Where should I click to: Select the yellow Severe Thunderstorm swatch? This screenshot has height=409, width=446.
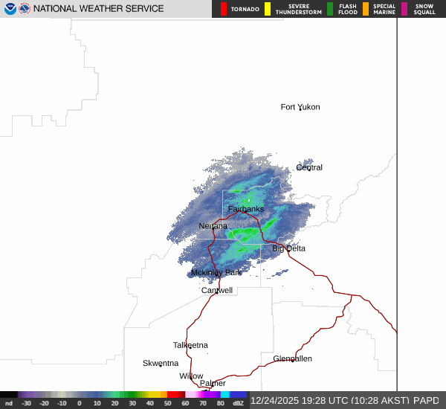click(268, 9)
